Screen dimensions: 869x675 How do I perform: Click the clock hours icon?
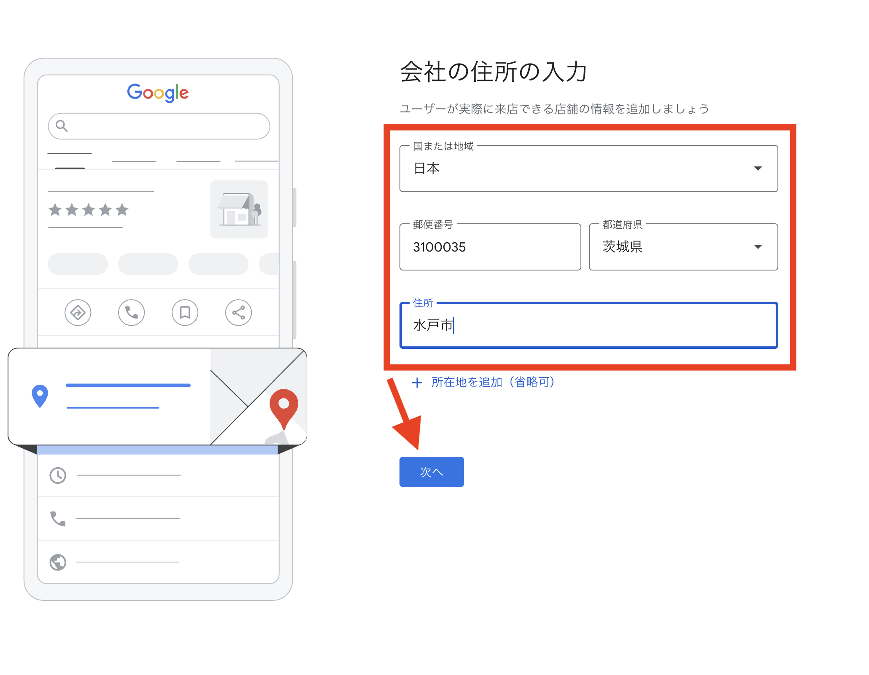point(58,475)
